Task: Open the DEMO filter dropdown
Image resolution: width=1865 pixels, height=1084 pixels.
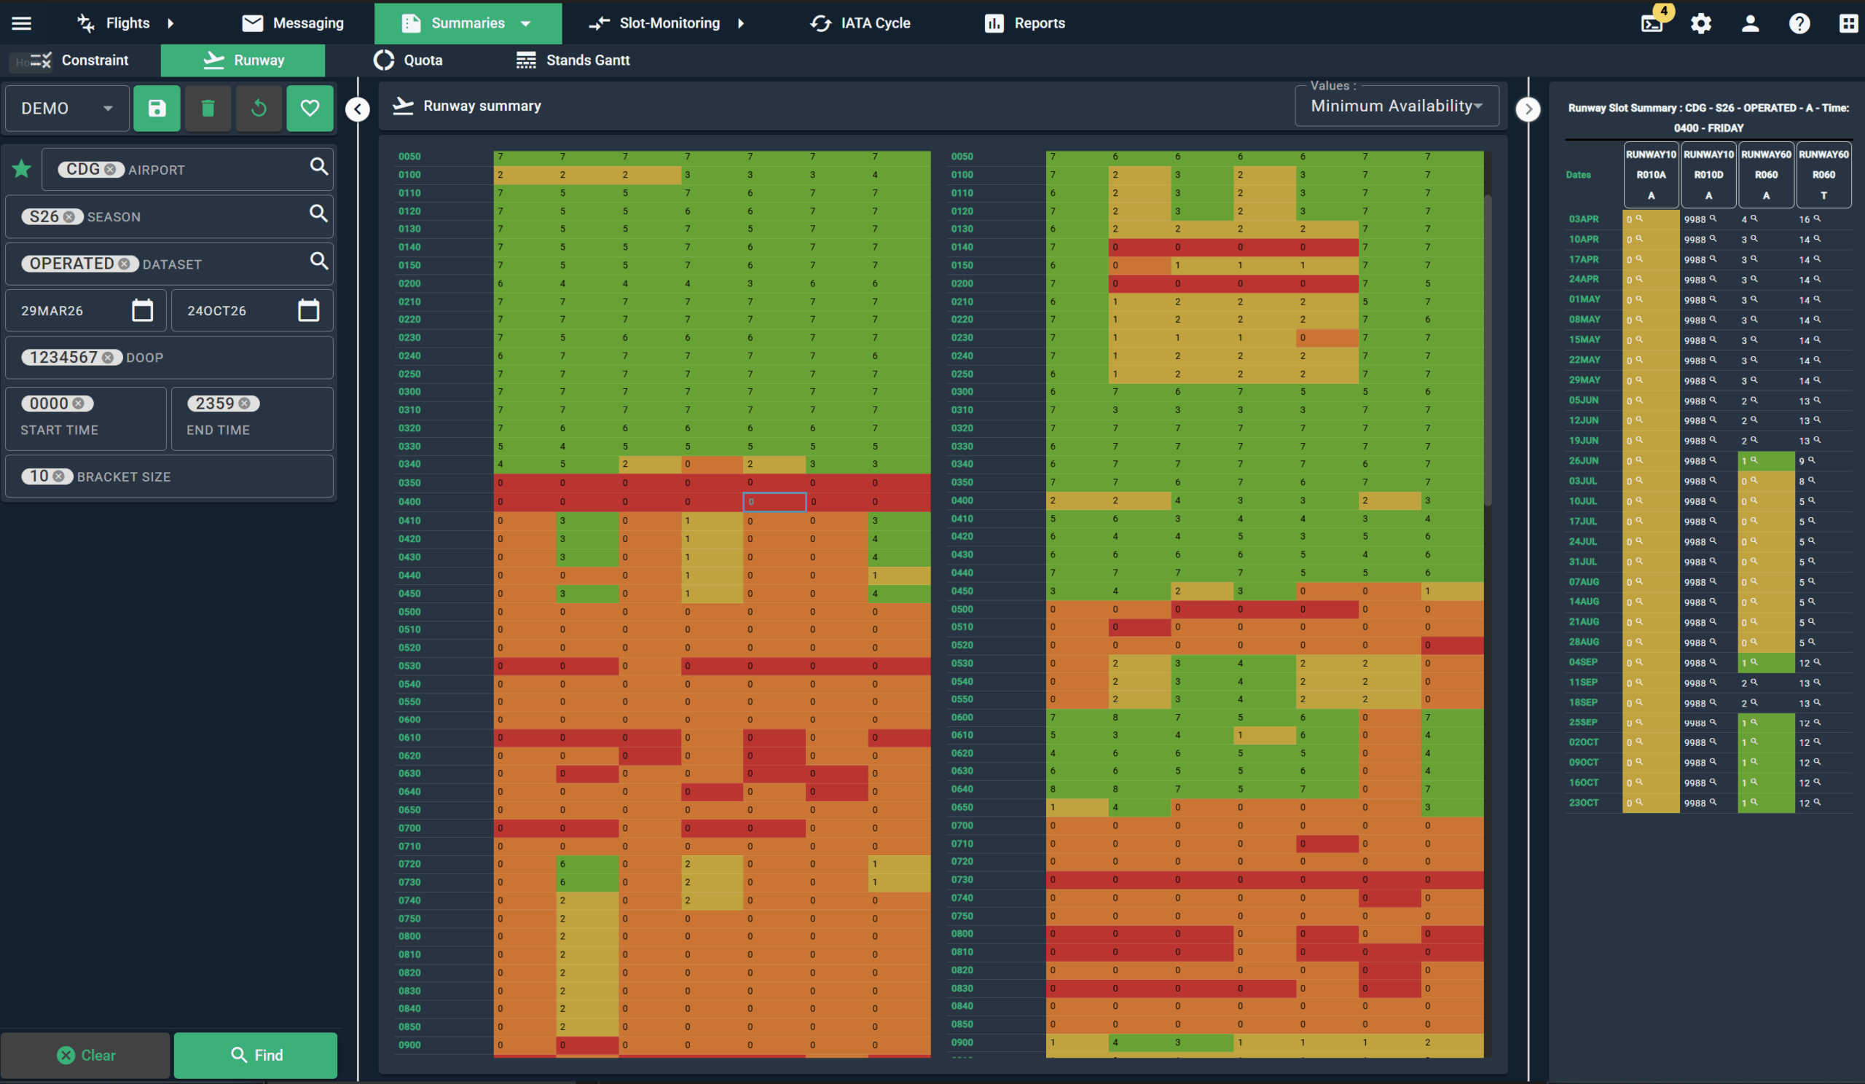Action: pyautogui.click(x=66, y=109)
